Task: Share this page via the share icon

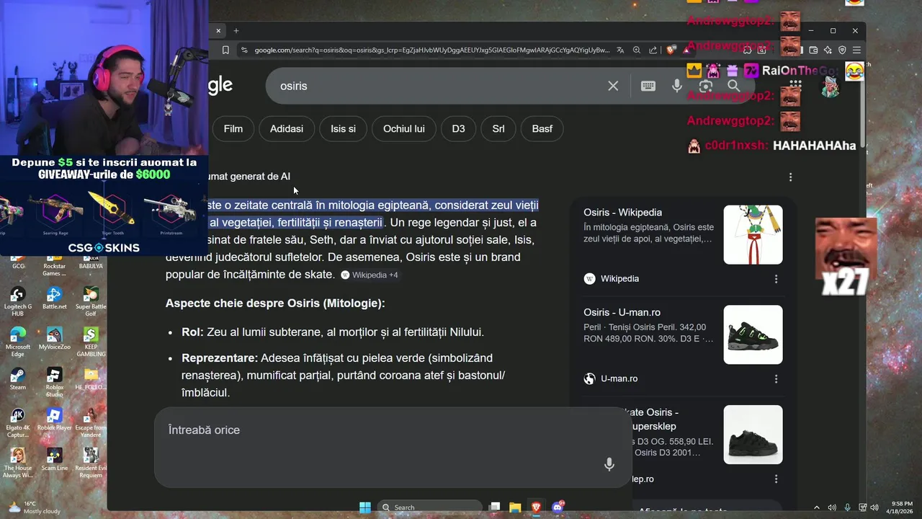Action: 653,50
